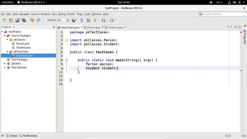The image size is (247, 139).
Task: Open the Debug Project dropdown arrow
Action: pos(107,20)
